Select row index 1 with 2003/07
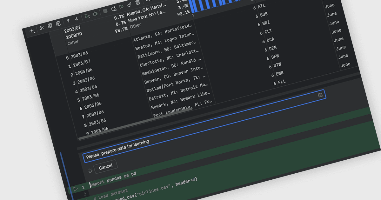The height and width of the screenshot is (200, 381). coord(70,66)
